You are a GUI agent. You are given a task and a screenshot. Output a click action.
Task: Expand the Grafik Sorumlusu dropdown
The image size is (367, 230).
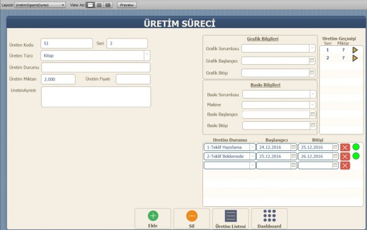pos(312,48)
